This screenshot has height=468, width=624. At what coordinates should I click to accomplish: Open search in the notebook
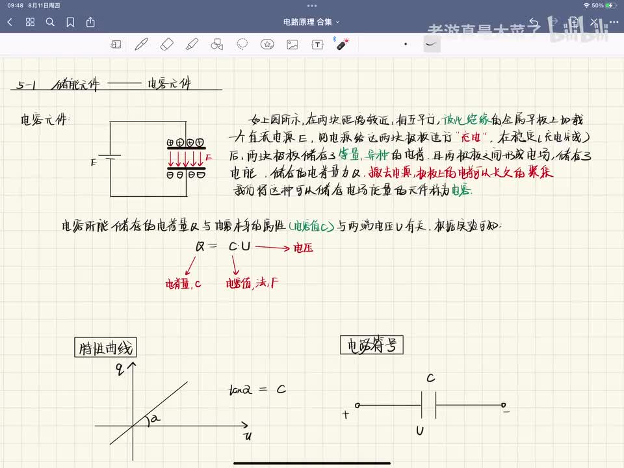coord(50,22)
